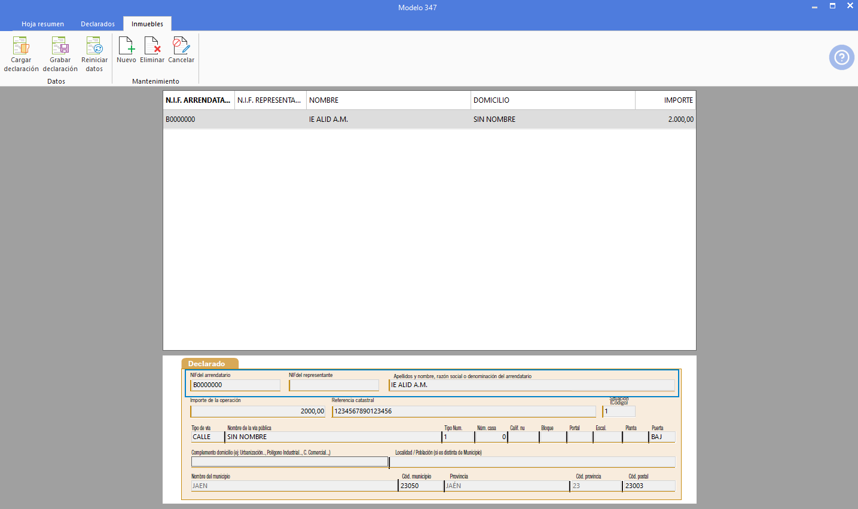Image resolution: width=858 pixels, height=509 pixels.
Task: Click Importe de la operación field
Action: (x=258, y=412)
